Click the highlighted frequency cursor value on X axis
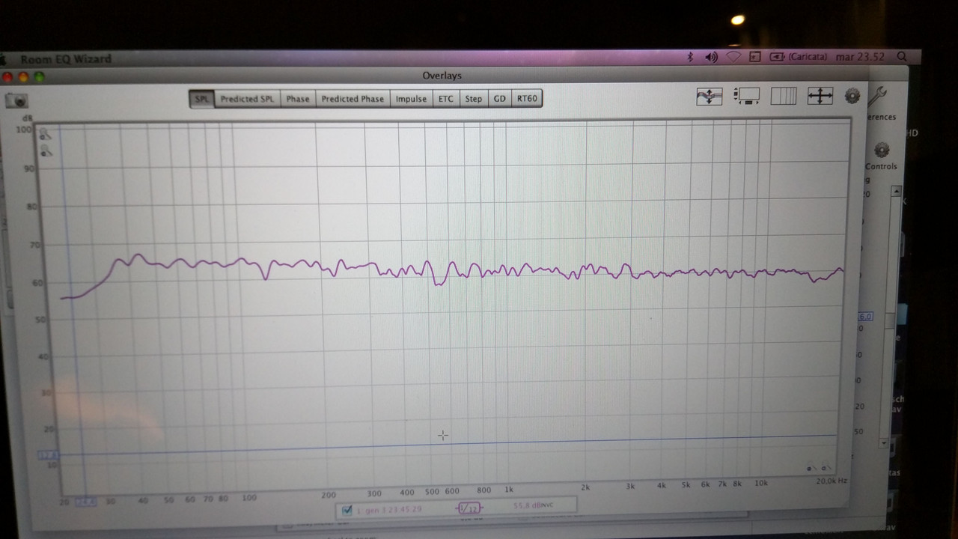 85,502
